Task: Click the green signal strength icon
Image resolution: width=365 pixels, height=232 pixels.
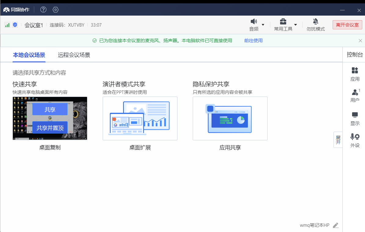Action: point(7,25)
